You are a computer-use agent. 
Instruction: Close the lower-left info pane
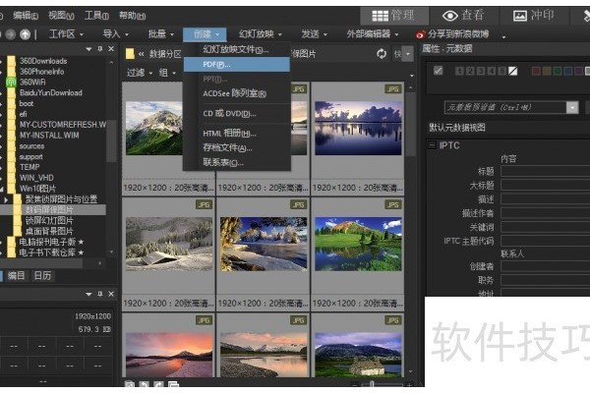pyautogui.click(x=111, y=294)
